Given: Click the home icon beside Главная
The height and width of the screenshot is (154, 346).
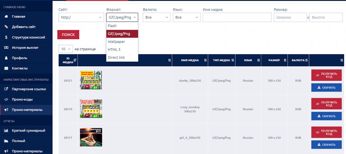Looking at the screenshot, I should 6,17.
